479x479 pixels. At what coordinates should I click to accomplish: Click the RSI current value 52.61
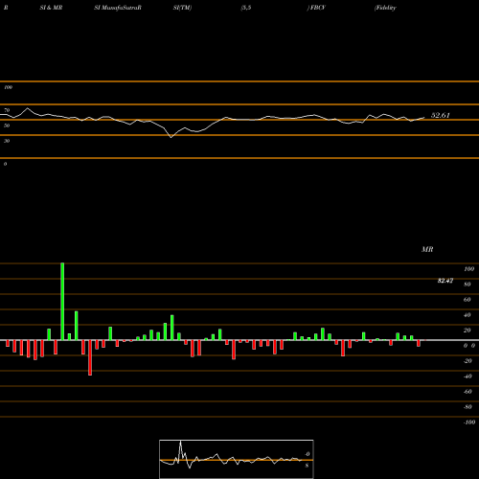[x=441, y=115]
